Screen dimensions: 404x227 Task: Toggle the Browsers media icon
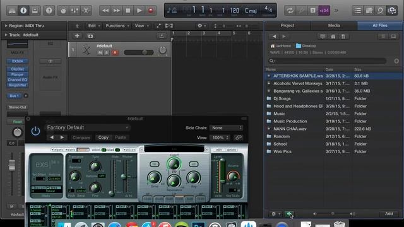click(392, 11)
